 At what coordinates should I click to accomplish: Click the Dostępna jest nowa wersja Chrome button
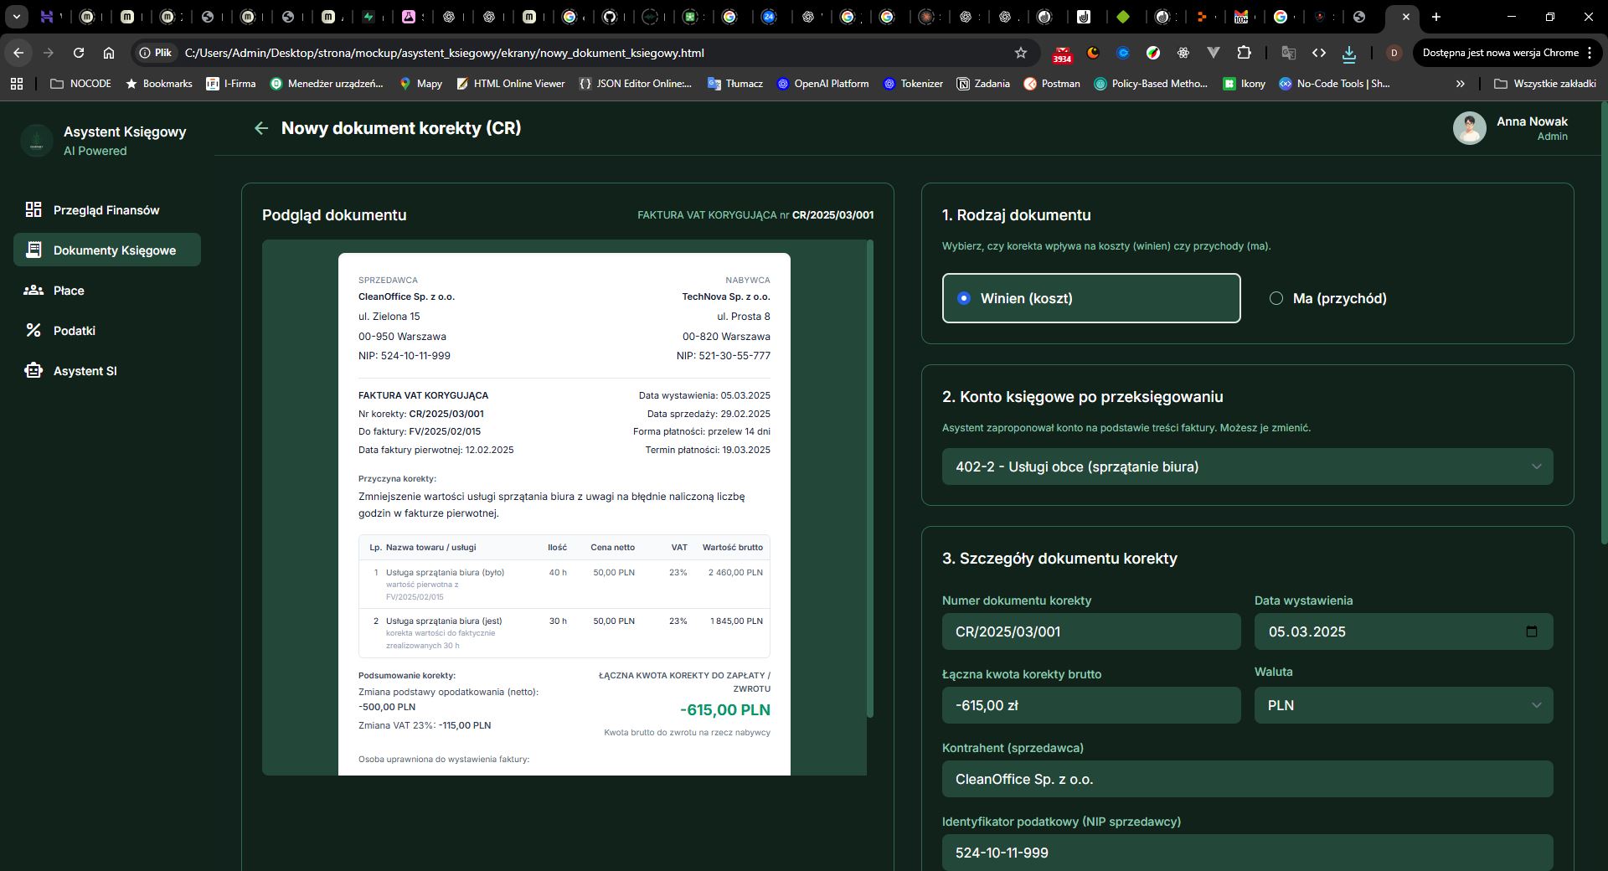click(1499, 53)
